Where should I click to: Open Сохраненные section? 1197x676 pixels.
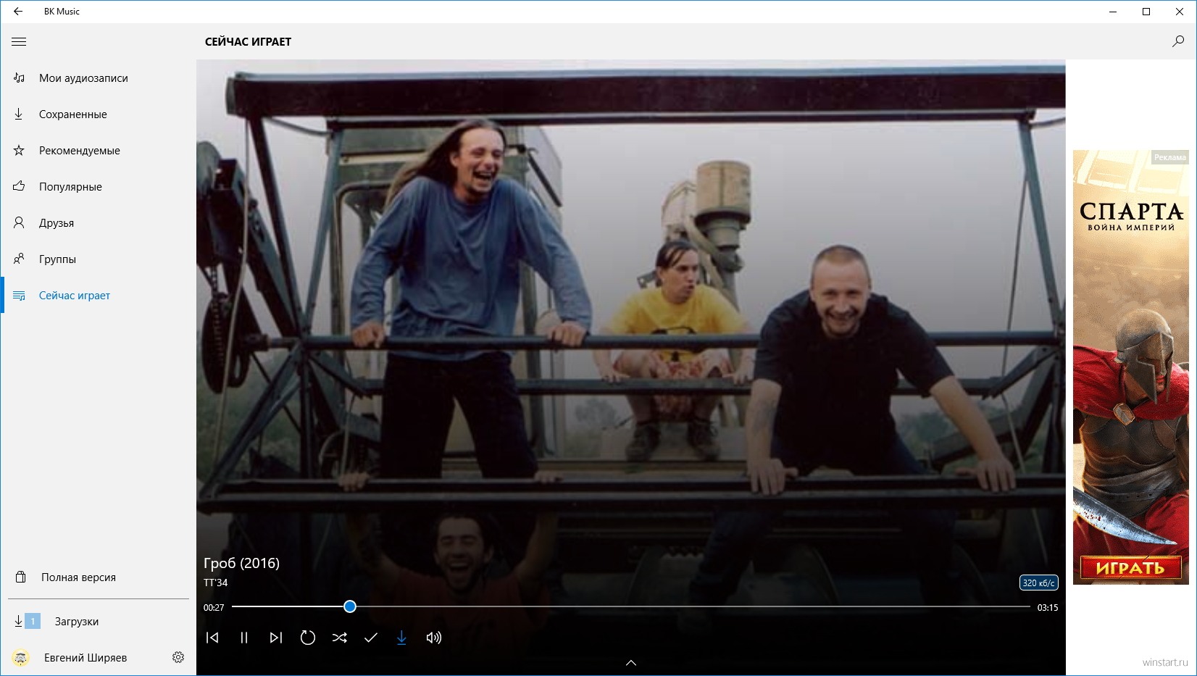(99, 114)
